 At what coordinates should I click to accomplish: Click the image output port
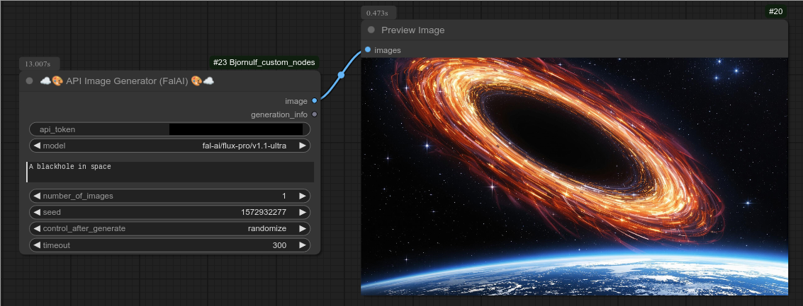point(314,101)
